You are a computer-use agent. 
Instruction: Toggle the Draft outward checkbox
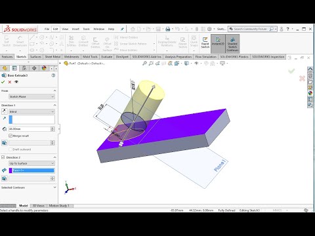pyautogui.click(x=10, y=149)
